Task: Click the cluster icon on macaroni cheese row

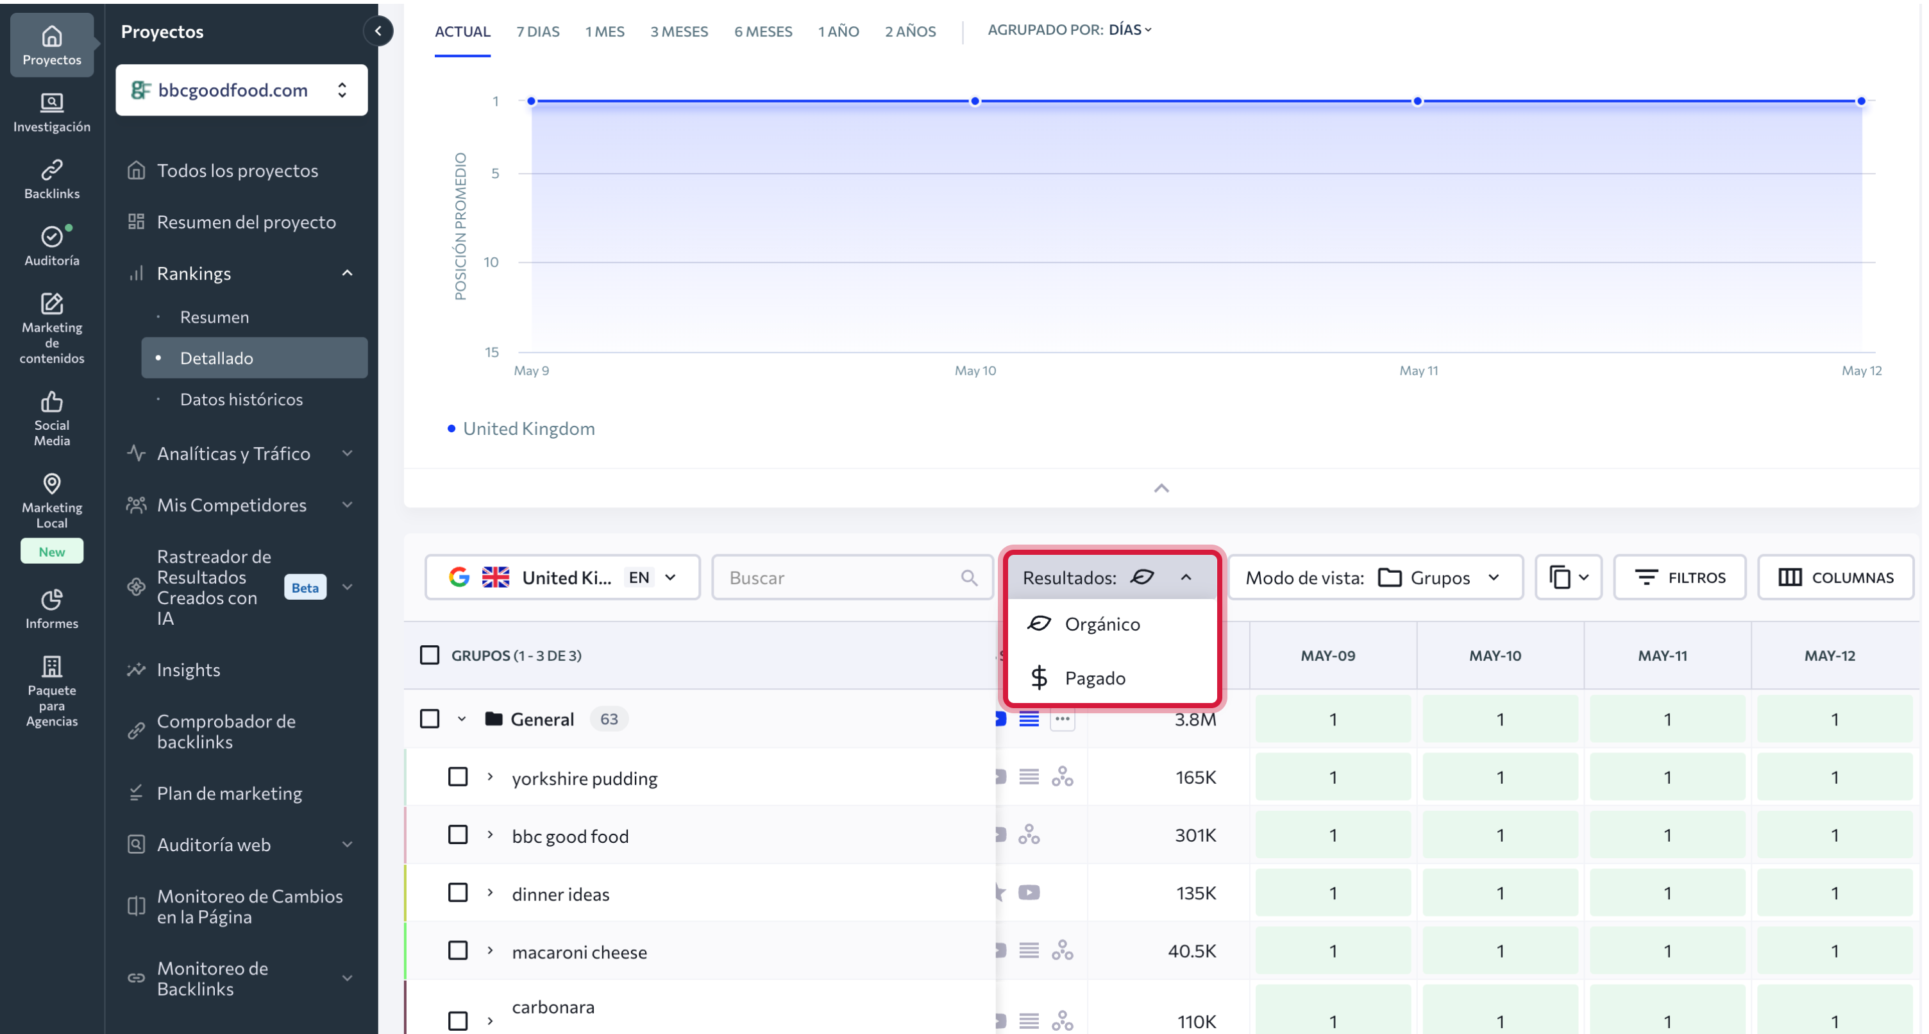Action: tap(1062, 950)
